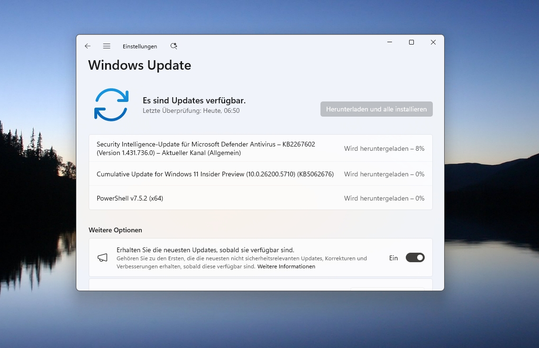
Task: Click download status of PowerShell row
Action: [384, 198]
